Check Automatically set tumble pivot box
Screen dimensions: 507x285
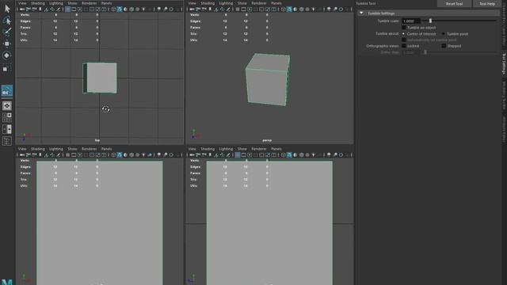(404, 40)
